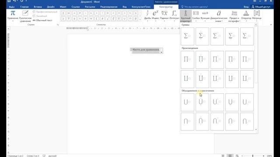Open Рукописное уравнение ink equation tool

25,16
